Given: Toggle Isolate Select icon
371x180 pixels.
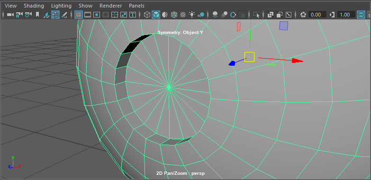Looking at the screenshot, I should click(x=256, y=15).
